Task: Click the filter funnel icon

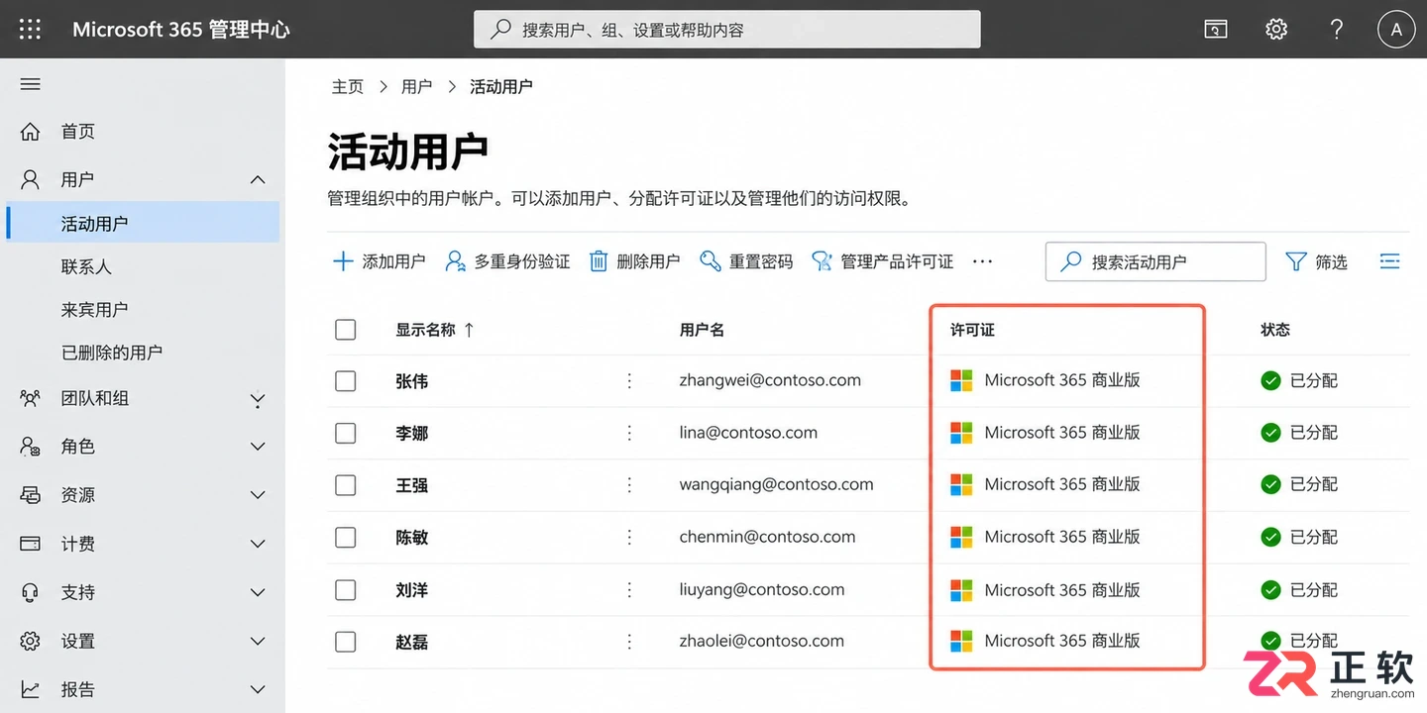Action: coord(1296,261)
